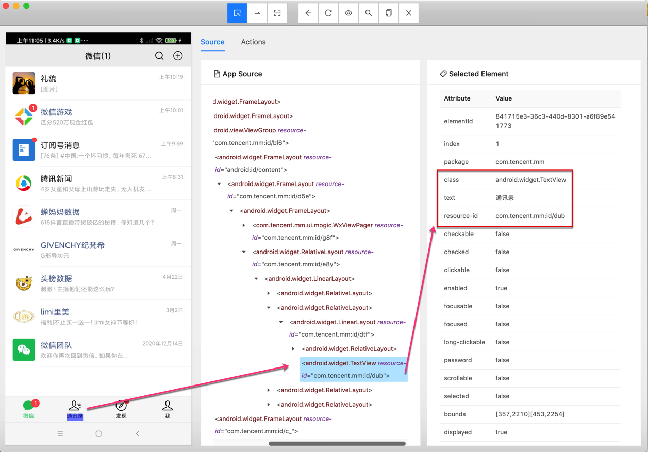Click the App Source horizontal scrollbar
This screenshot has width=648, height=452.
tap(337, 443)
